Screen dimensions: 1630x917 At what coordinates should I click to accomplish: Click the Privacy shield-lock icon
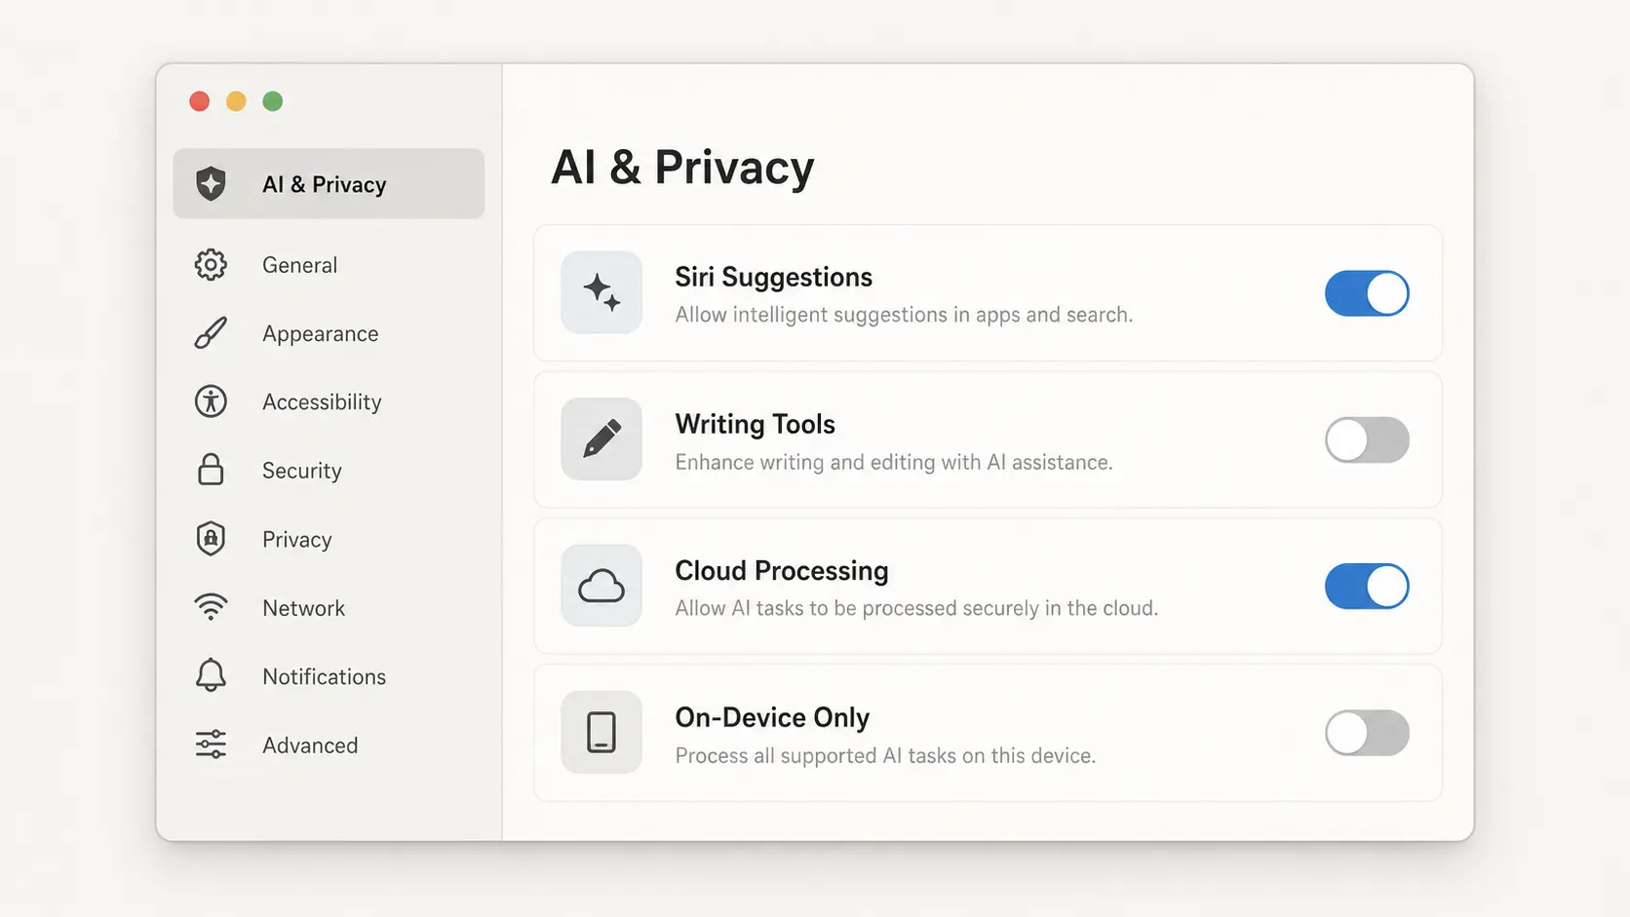coord(211,539)
